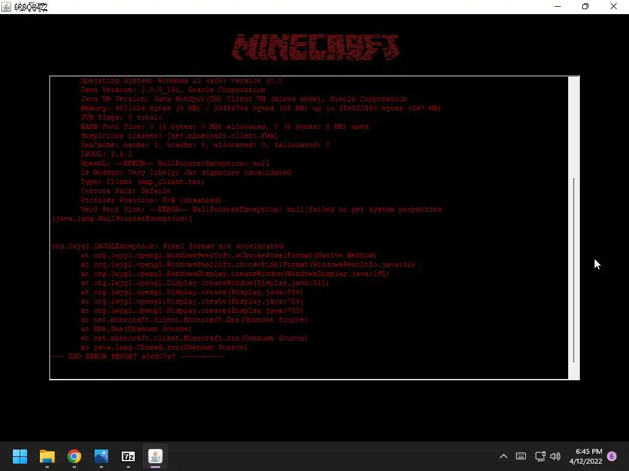Open network status tray icon
This screenshot has height=471, width=629.
(540, 456)
